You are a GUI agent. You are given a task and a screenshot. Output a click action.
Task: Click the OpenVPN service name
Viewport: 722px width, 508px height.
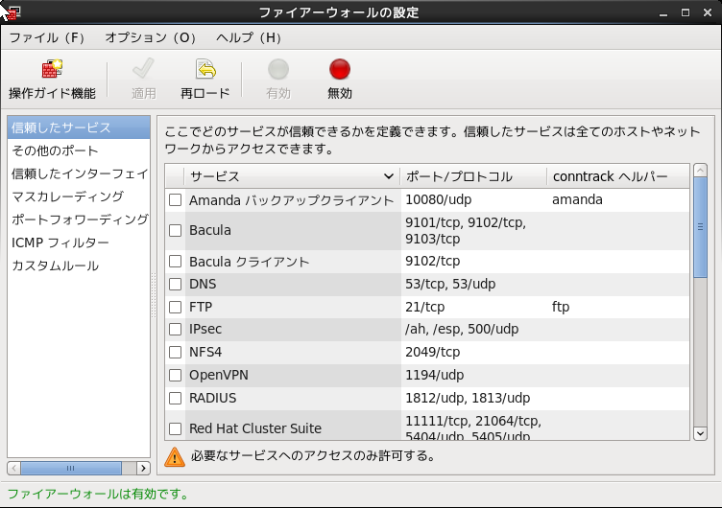pyautogui.click(x=219, y=375)
